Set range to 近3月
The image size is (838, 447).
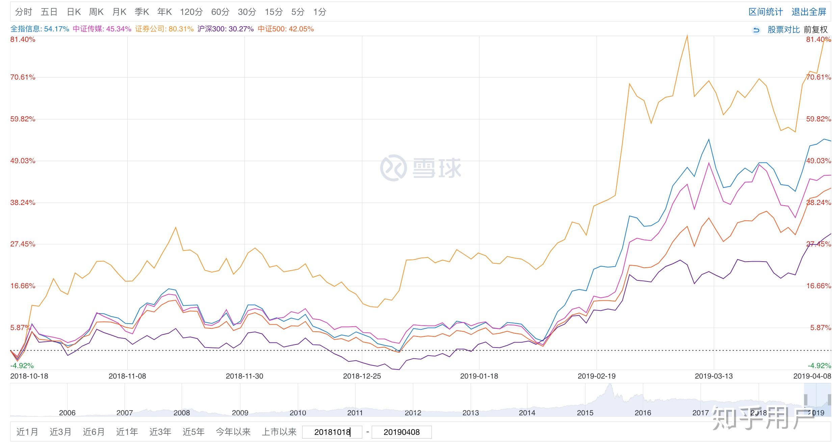pos(60,432)
